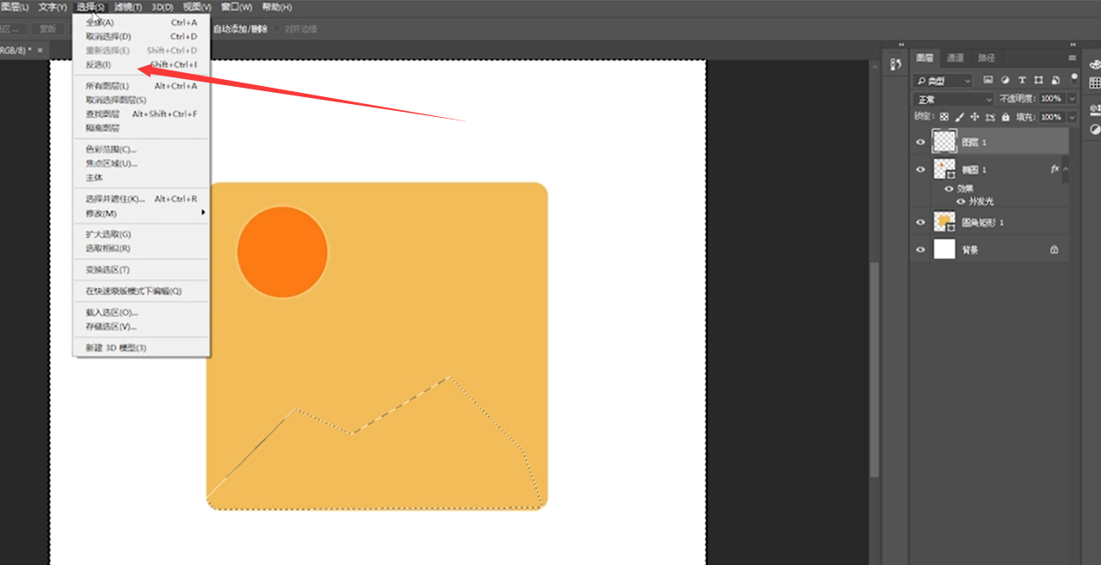Open the 3D(D) menu
The height and width of the screenshot is (565, 1101).
163,7
